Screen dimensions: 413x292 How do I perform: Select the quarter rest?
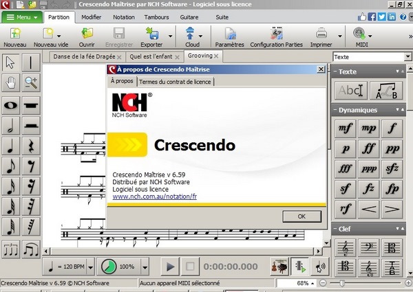coord(31,146)
